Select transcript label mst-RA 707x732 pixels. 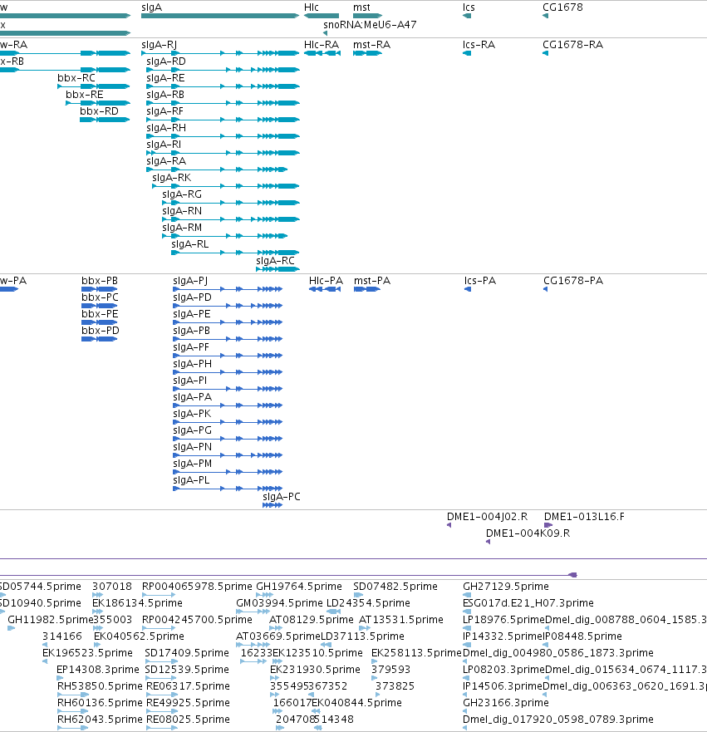pyautogui.click(x=371, y=45)
